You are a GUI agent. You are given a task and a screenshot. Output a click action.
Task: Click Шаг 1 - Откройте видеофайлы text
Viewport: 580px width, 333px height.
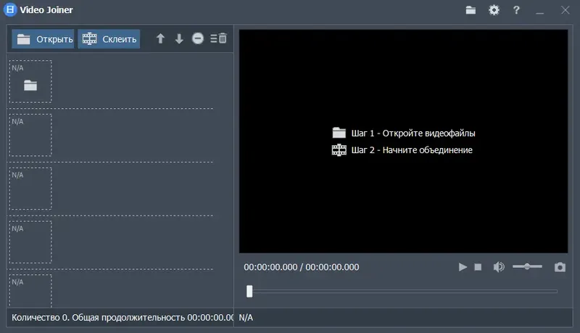[413, 133]
